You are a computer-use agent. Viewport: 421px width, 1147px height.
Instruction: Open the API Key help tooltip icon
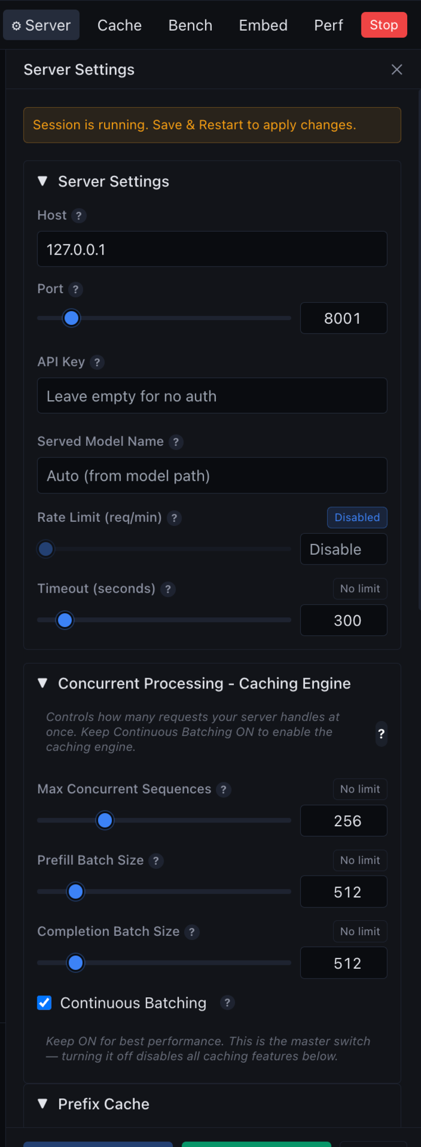point(97,362)
